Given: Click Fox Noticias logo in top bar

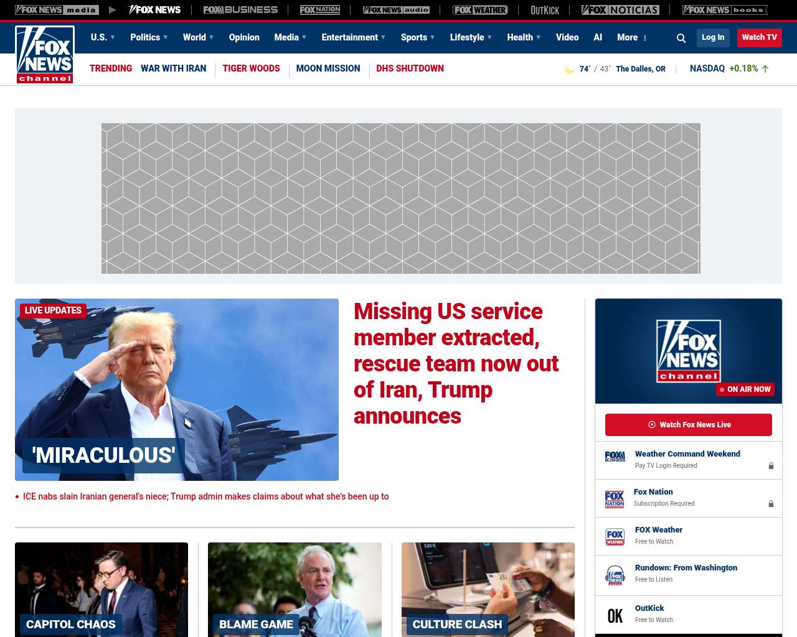Looking at the screenshot, I should [620, 10].
